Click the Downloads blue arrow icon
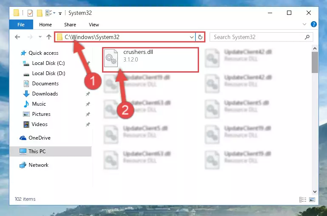Viewport: 327px width, 216px height. (x=26, y=94)
